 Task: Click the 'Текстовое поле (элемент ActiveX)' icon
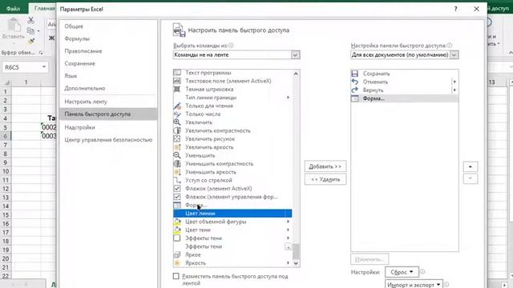click(x=177, y=81)
